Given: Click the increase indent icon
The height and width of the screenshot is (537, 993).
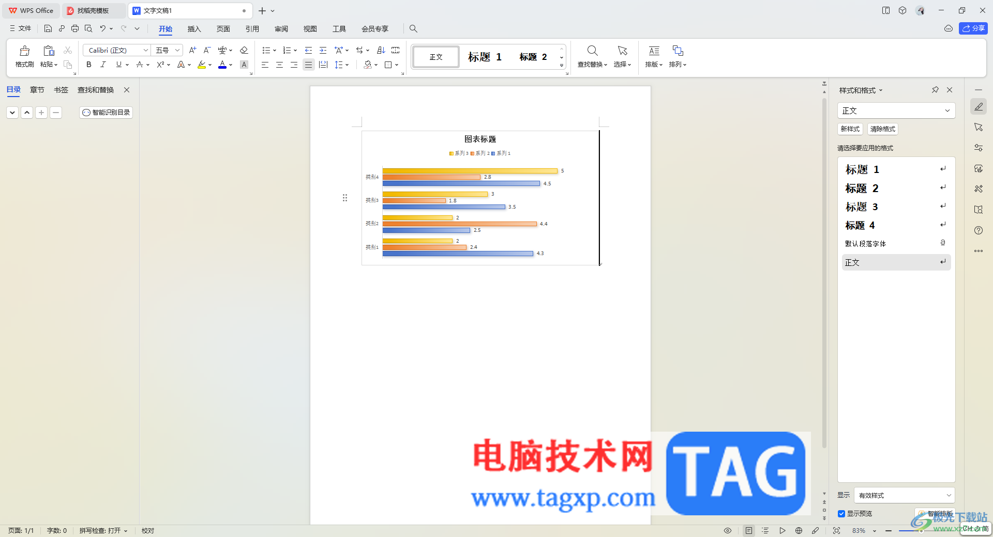Looking at the screenshot, I should point(323,50).
